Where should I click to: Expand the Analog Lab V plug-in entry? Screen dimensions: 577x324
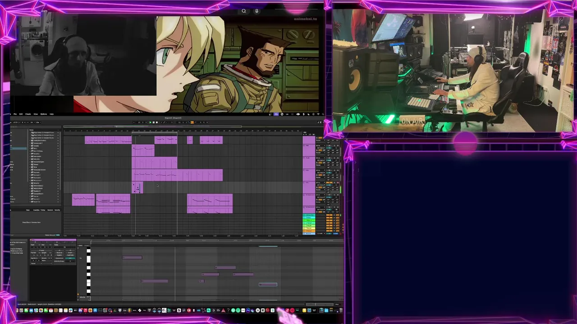pos(30,143)
